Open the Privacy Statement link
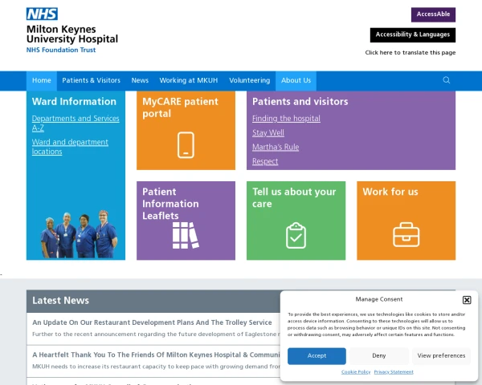Viewport: 482px width, 385px height. [x=394, y=372]
